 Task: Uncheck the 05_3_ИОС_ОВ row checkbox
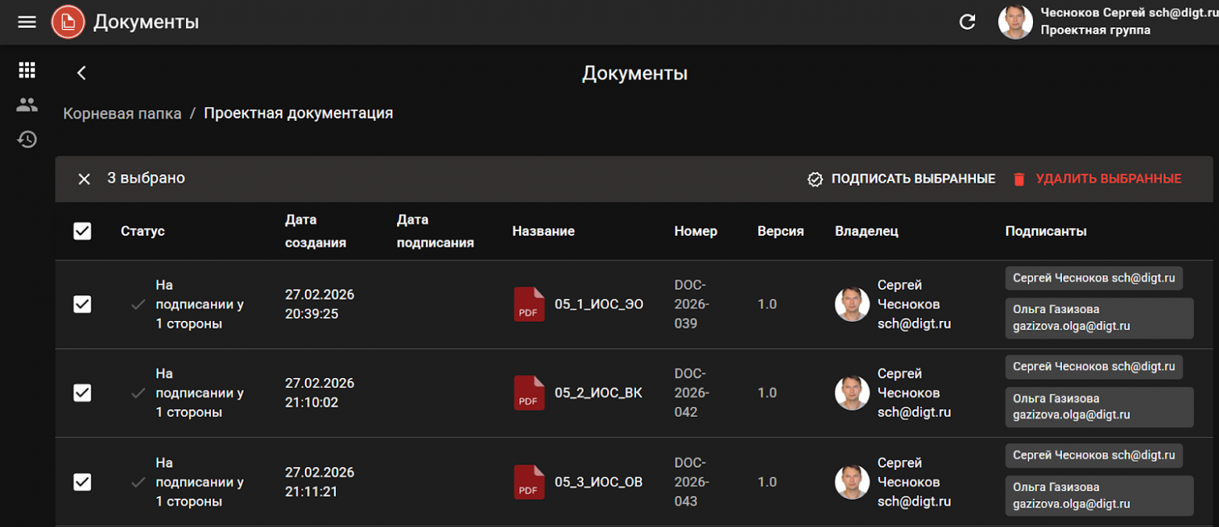point(82,482)
